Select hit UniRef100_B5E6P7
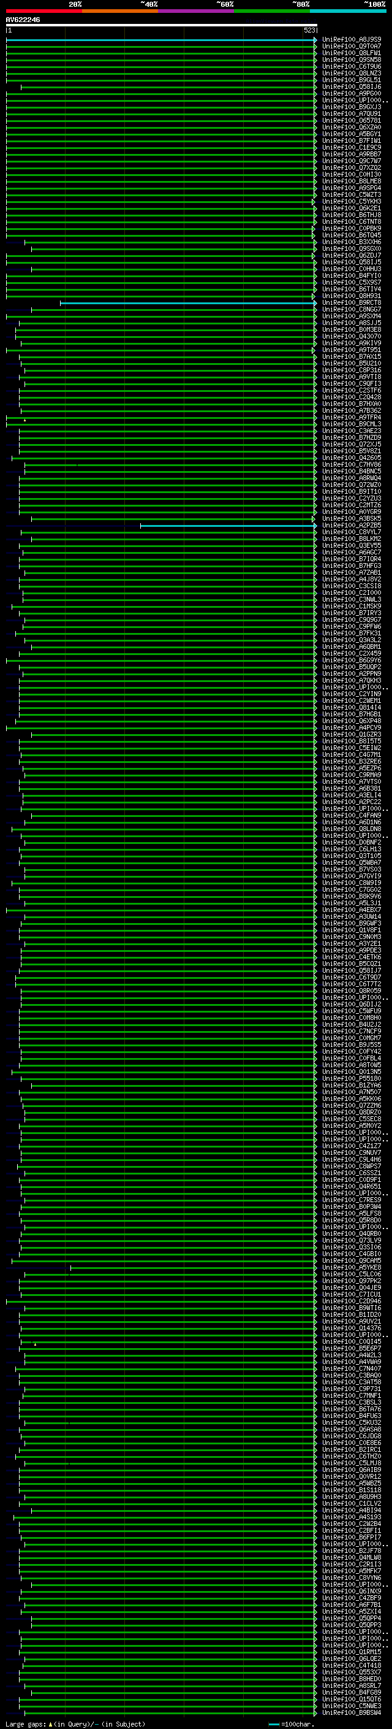392x1729 pixels. tap(352, 1349)
